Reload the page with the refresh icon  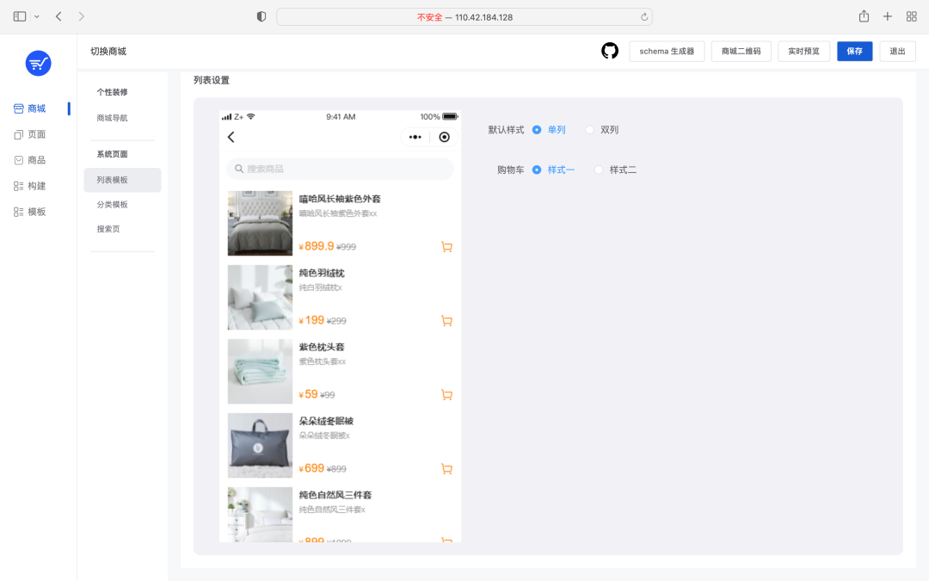644,17
